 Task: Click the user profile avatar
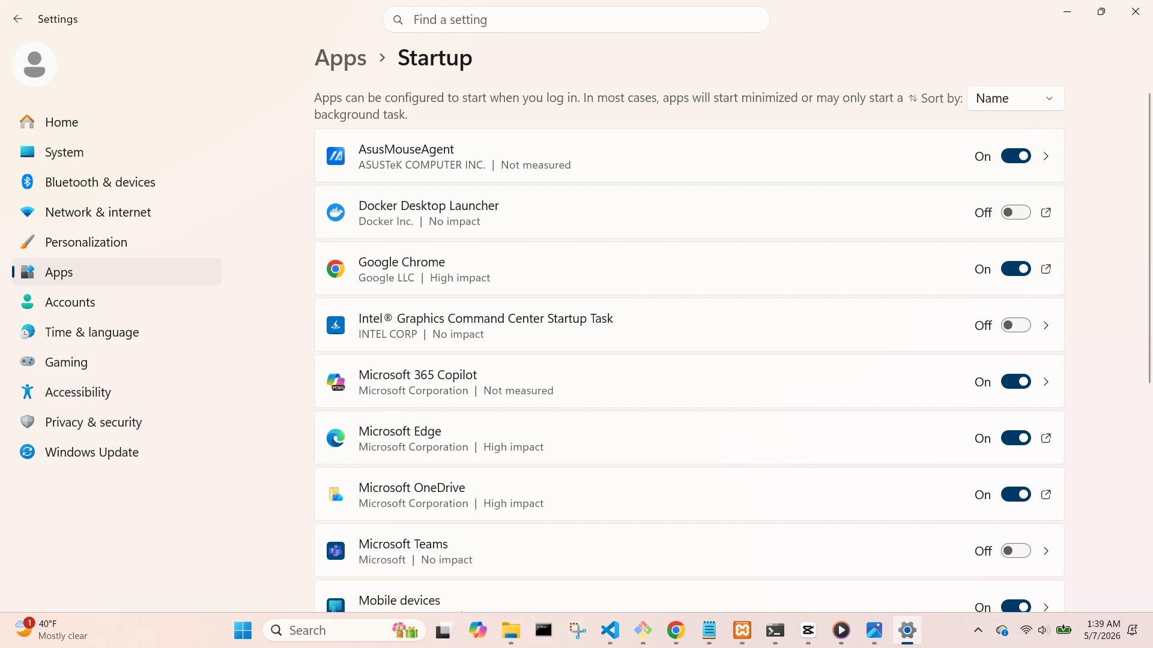click(x=34, y=64)
